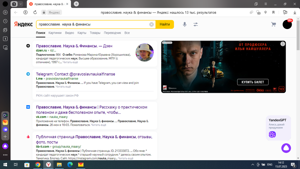Click the address bar Яндекс domain label
This screenshot has width=300, height=169.
coord(54,13)
